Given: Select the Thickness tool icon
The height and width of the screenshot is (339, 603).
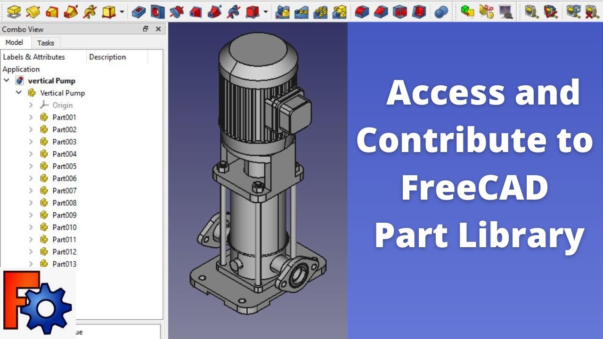Looking at the screenshot, I should 419,11.
